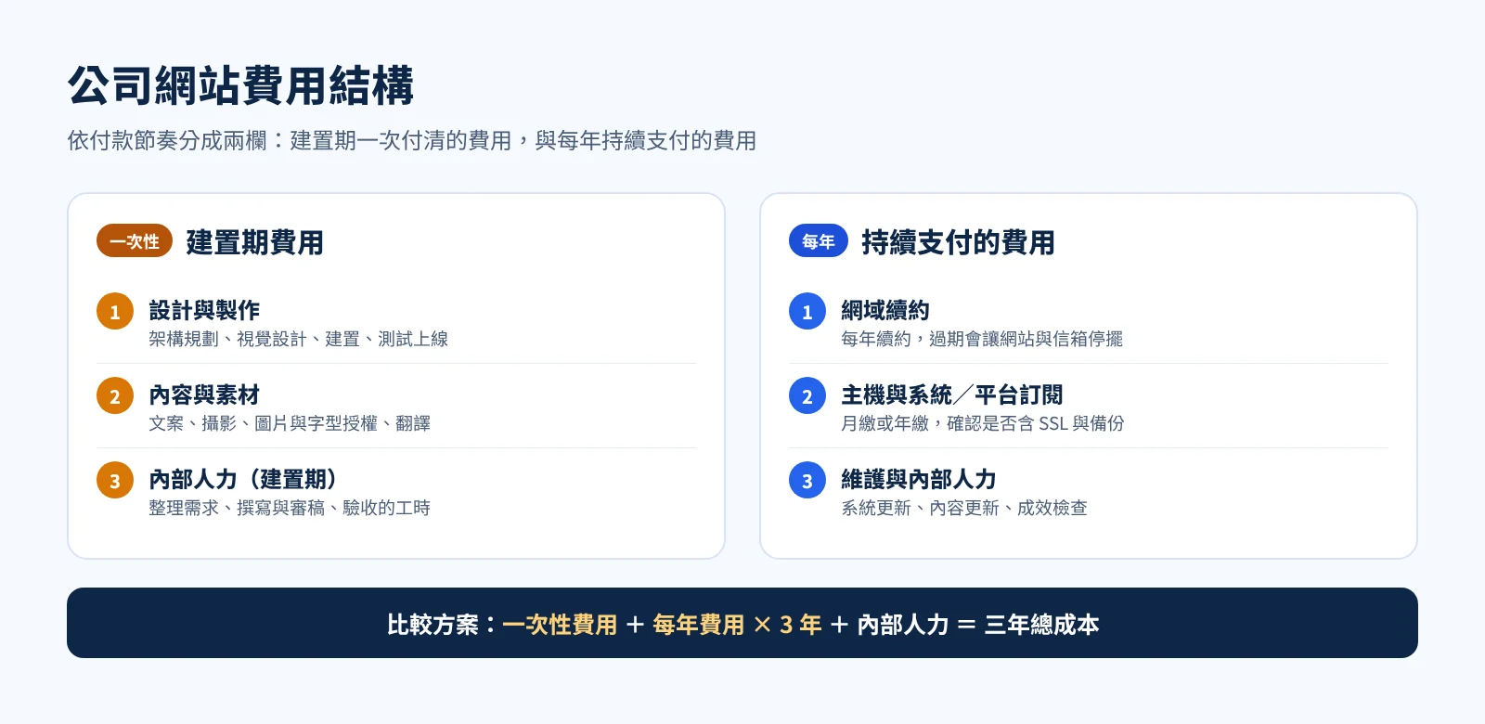Click the description 月繳或年繳，確認是否含 SSL 與備份
This screenshot has height=724, width=1485.
pyautogui.click(x=983, y=423)
